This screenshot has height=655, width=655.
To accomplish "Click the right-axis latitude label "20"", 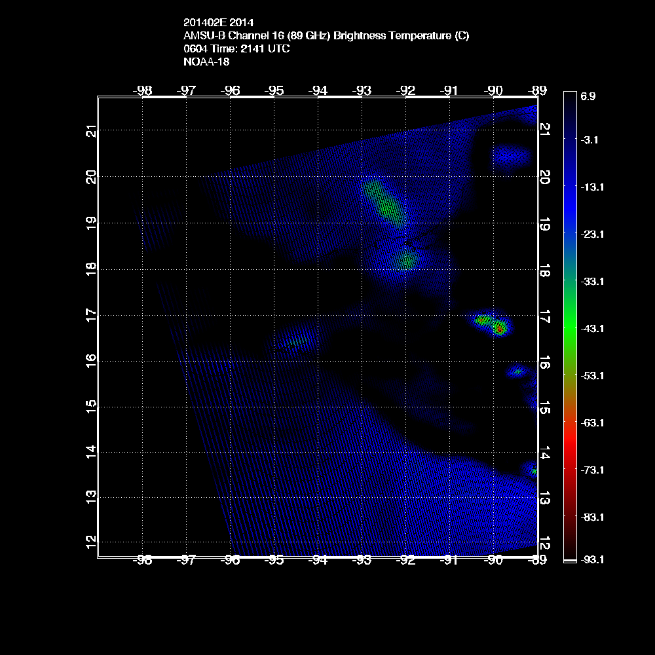I will tap(545, 177).
